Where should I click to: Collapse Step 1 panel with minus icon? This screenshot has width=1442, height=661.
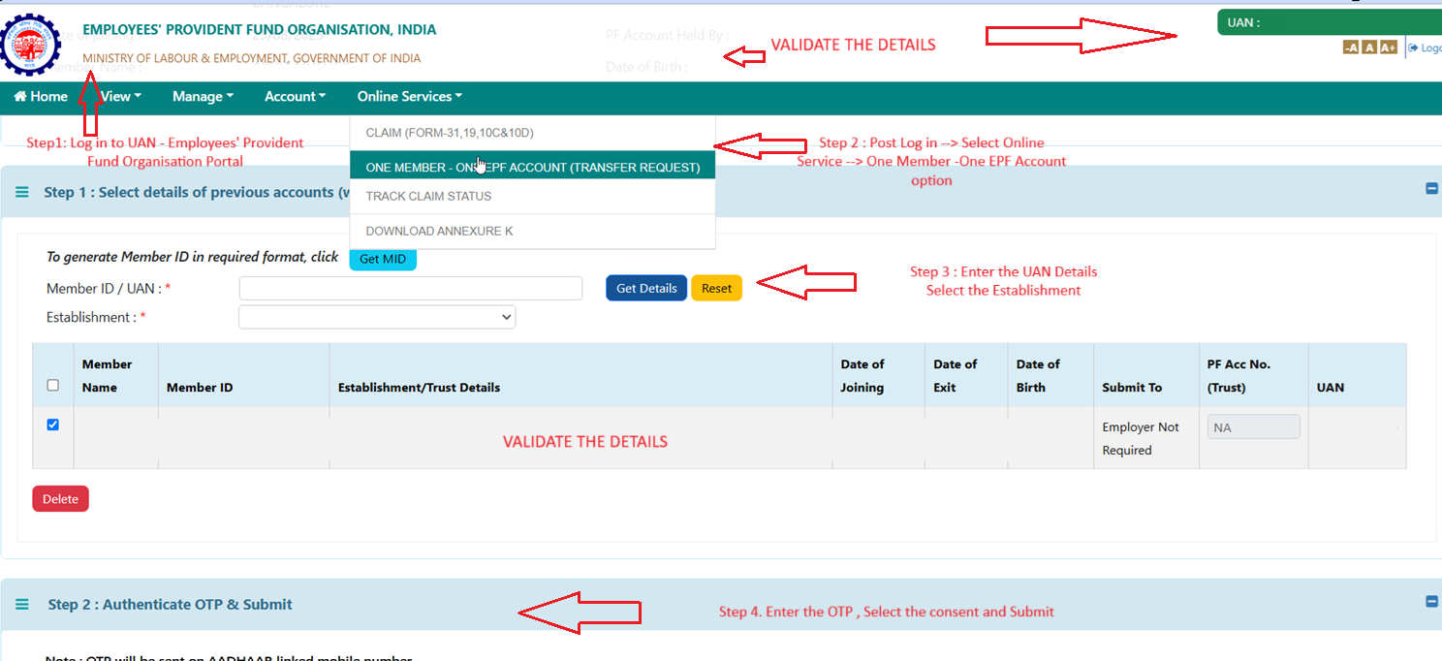pyautogui.click(x=1431, y=188)
